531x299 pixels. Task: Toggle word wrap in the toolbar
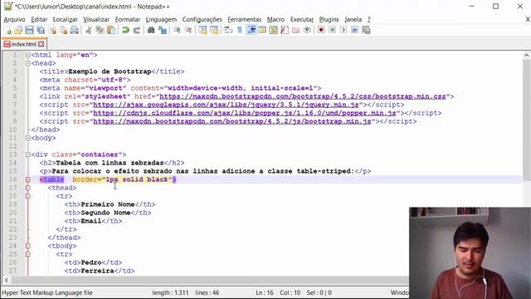point(229,30)
